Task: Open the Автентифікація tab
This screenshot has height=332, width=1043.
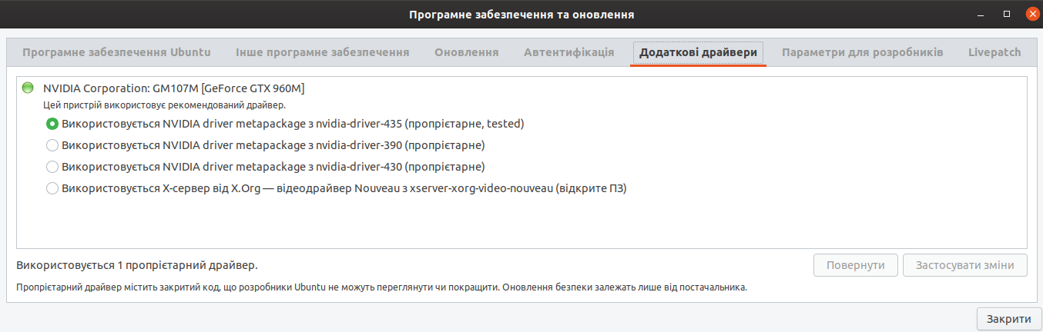Action: (x=568, y=52)
